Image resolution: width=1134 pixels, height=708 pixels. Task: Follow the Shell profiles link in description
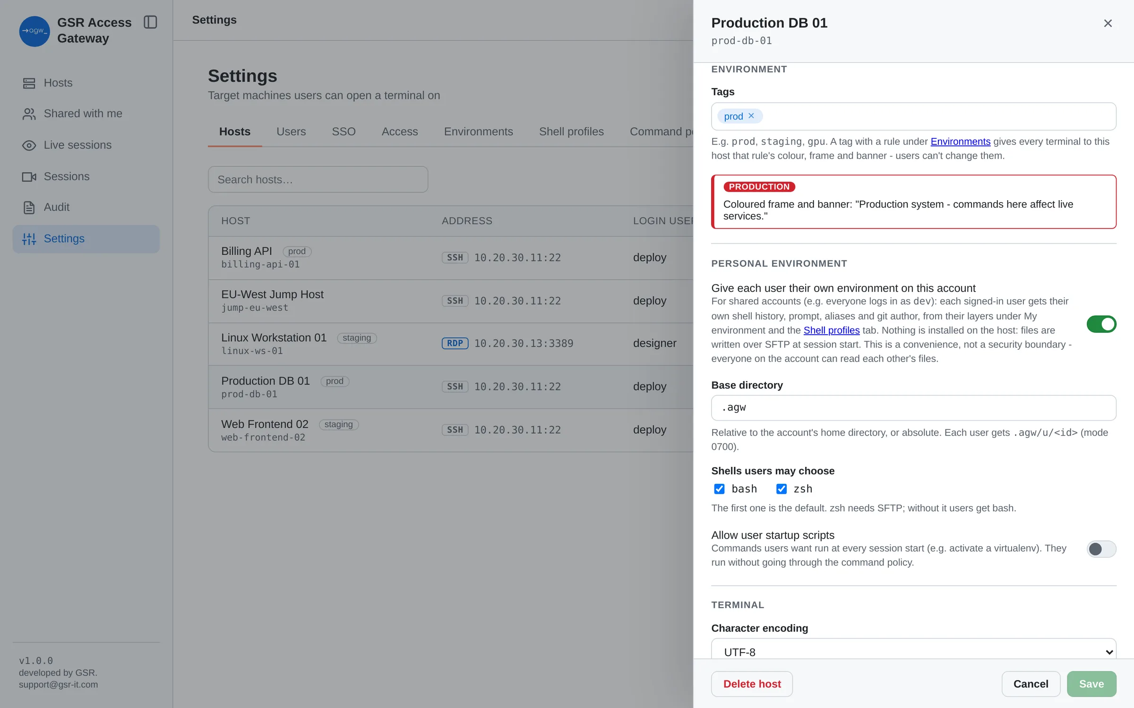coord(832,330)
